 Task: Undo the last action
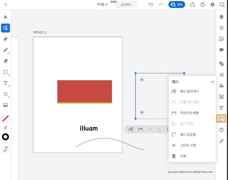[151, 4]
